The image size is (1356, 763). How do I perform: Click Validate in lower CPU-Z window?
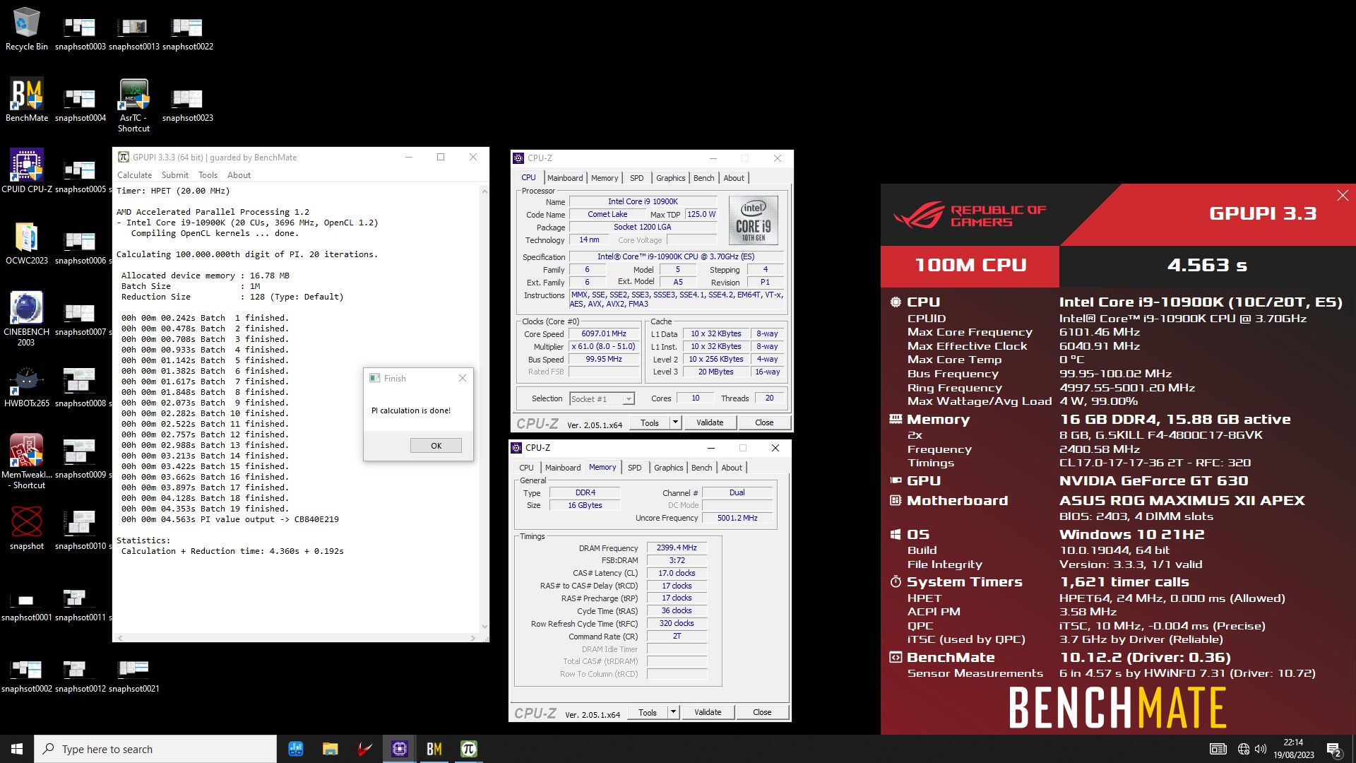coord(708,712)
